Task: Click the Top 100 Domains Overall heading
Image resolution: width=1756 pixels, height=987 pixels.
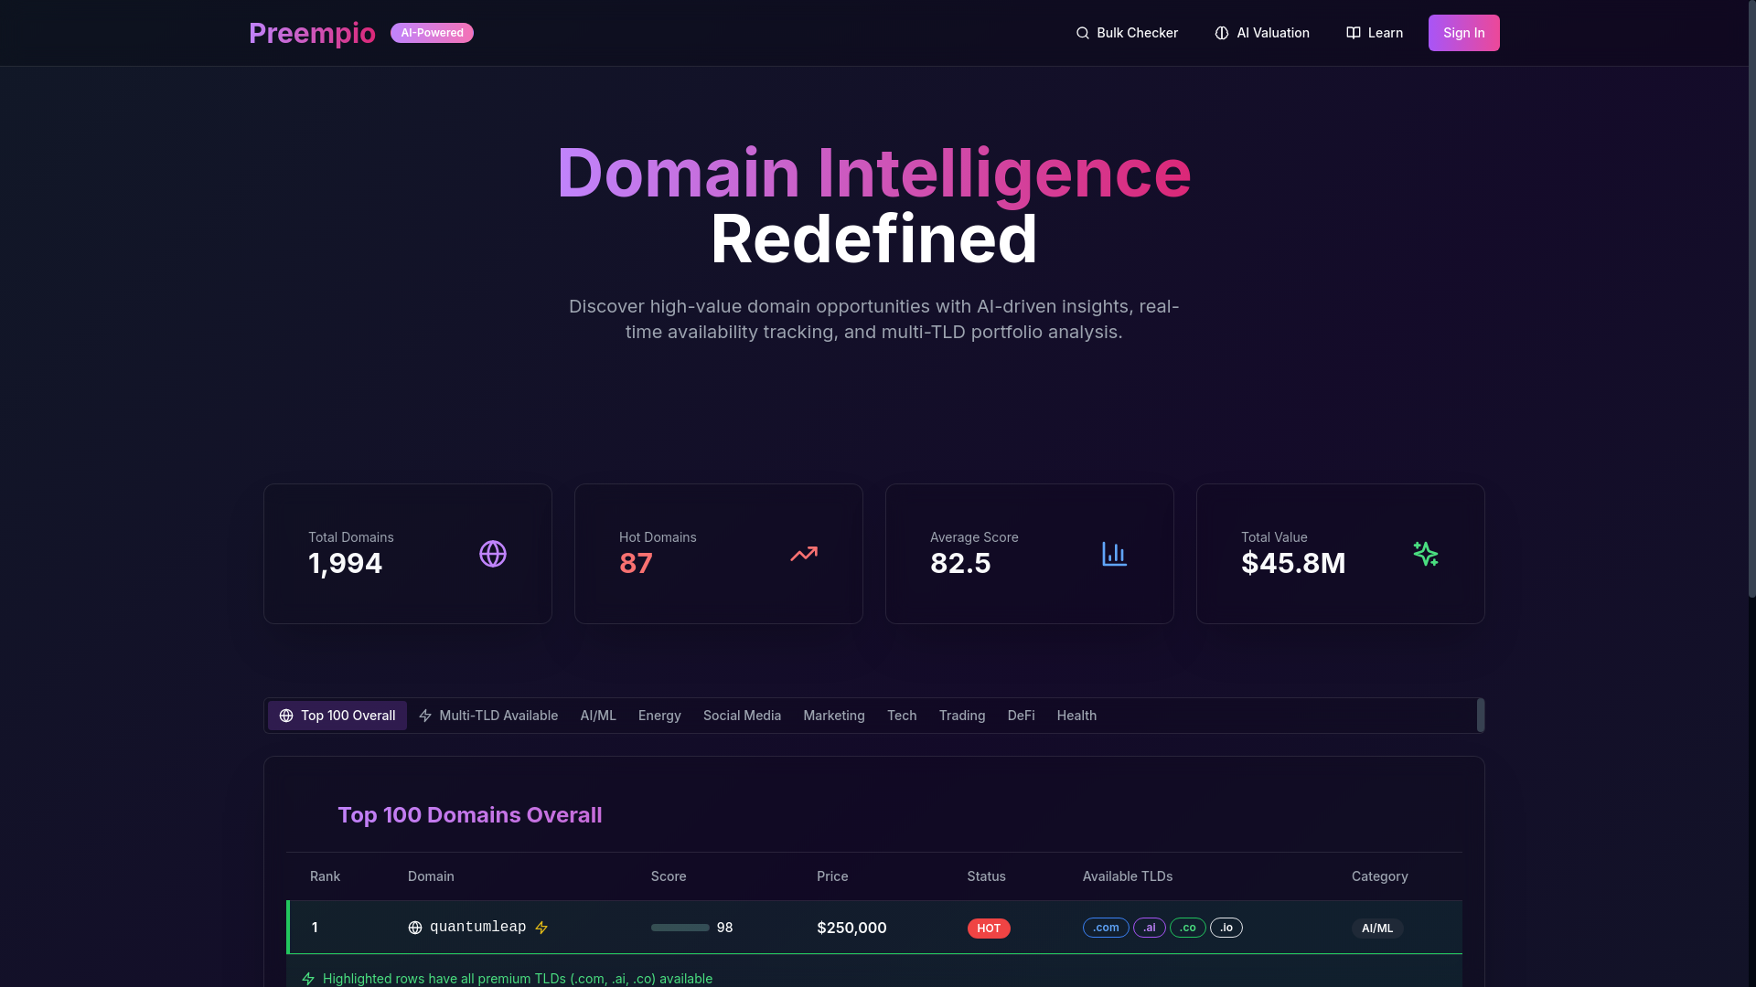Action: click(470, 815)
